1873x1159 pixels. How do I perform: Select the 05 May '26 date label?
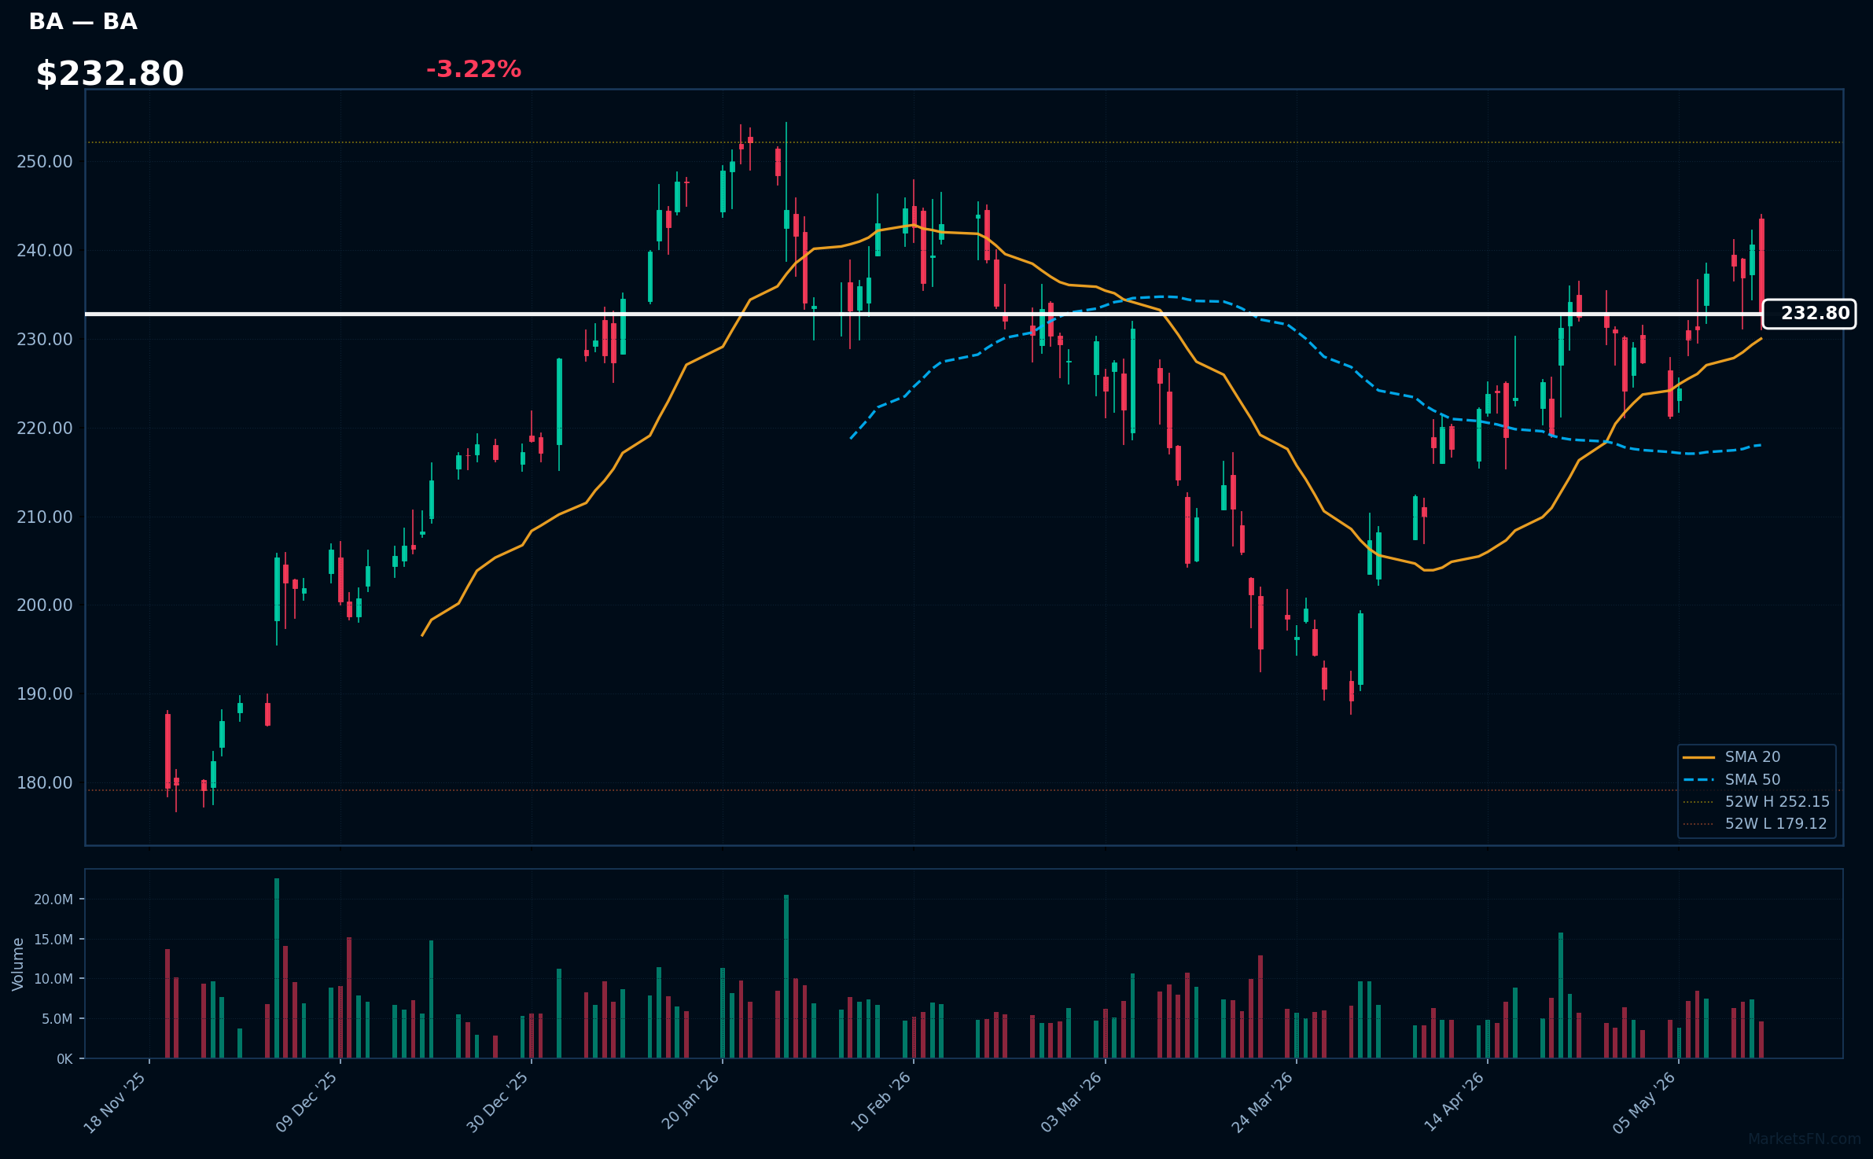tap(1646, 1102)
